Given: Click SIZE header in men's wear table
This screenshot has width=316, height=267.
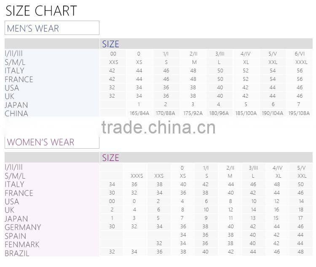Looking at the screenshot, I should click(x=110, y=44).
